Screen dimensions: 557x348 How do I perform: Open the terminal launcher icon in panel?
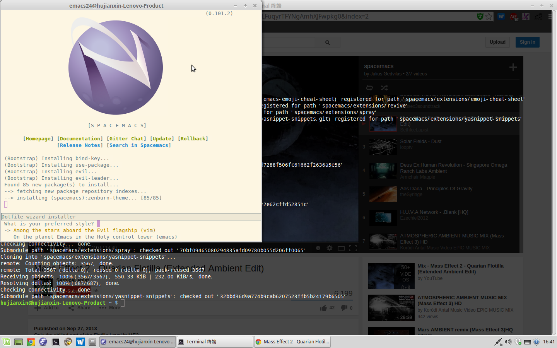click(x=56, y=342)
